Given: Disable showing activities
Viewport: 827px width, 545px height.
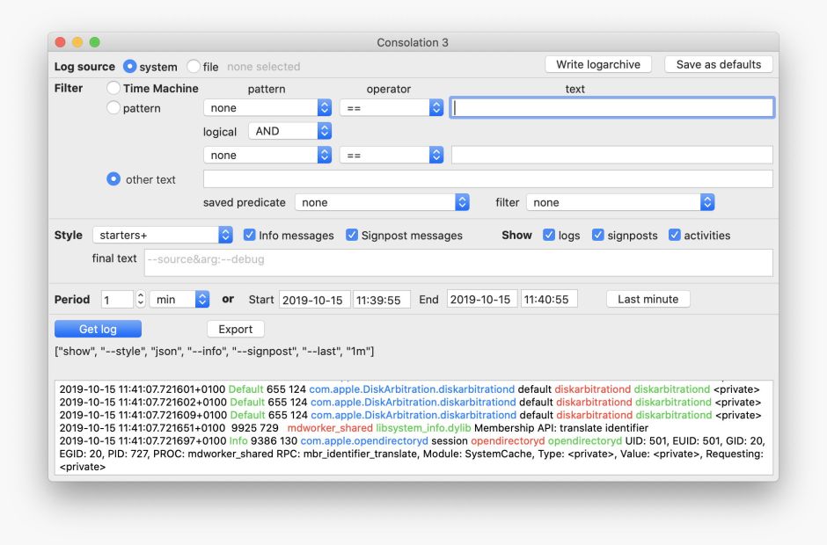Looking at the screenshot, I should click(675, 236).
